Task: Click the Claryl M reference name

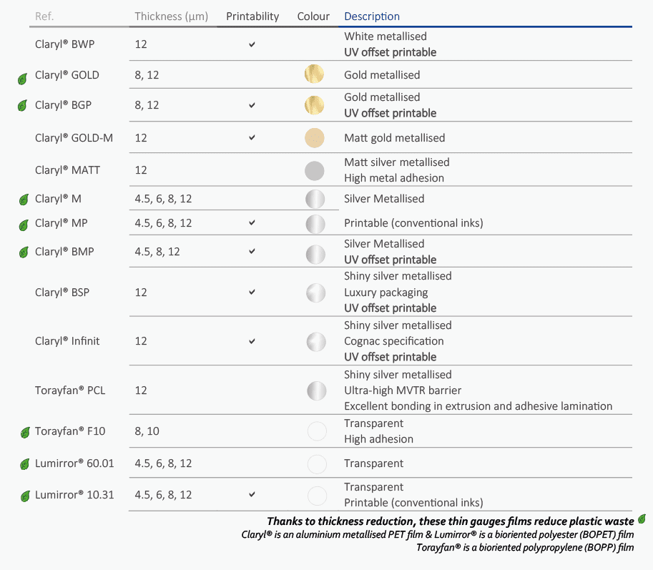Action: pos(58,199)
